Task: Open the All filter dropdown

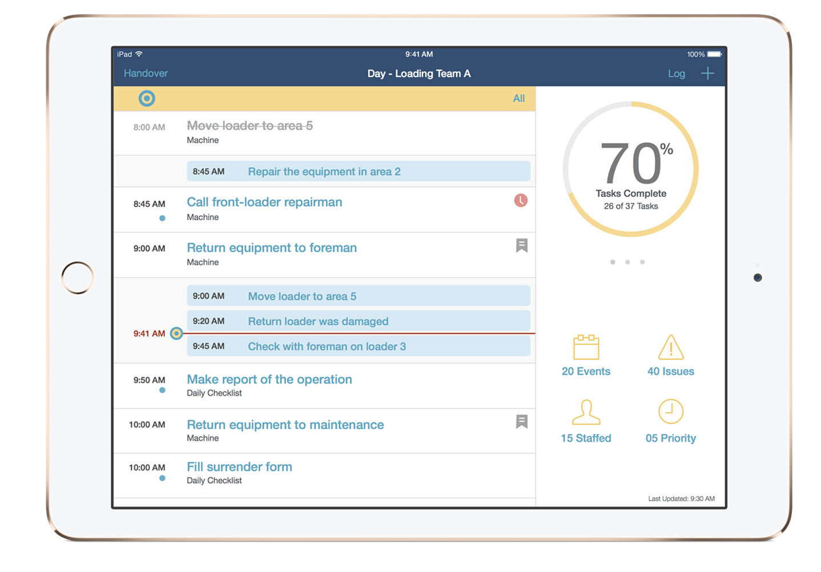Action: click(518, 98)
